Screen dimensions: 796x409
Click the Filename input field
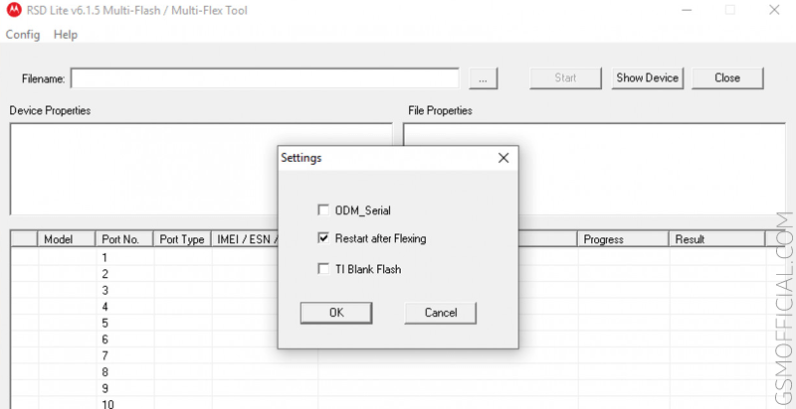(265, 78)
